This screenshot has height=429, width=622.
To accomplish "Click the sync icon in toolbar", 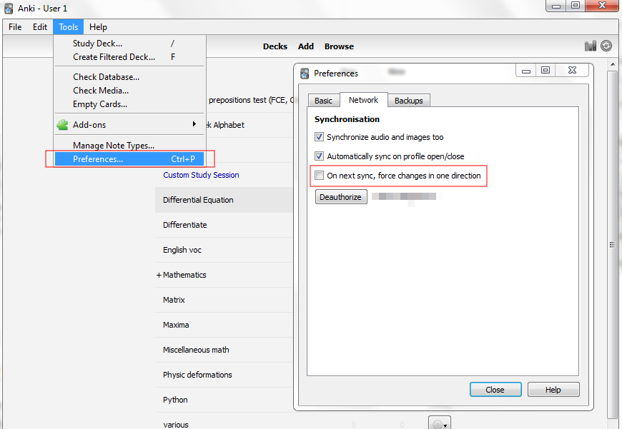I will tap(606, 46).
